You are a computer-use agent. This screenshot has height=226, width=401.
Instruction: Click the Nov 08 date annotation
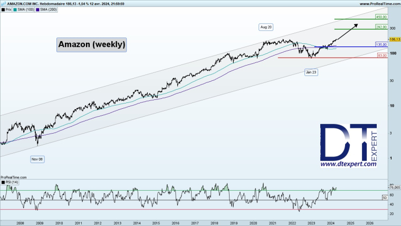point(37,158)
